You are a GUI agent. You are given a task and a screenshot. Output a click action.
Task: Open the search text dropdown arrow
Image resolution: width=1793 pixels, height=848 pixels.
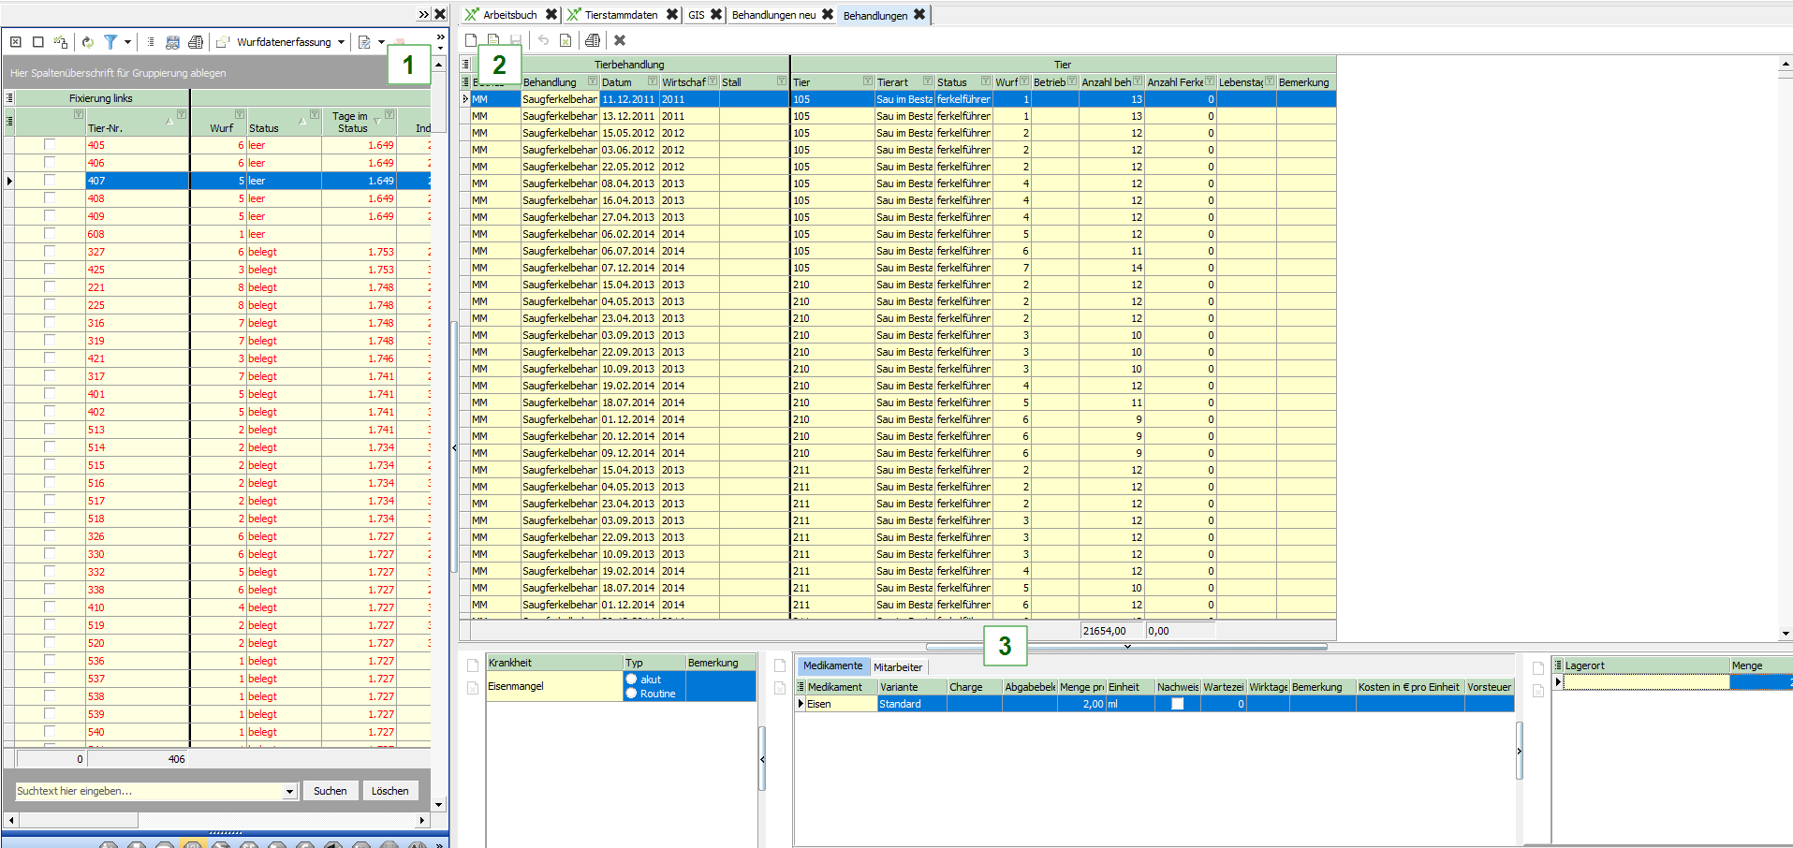point(289,792)
